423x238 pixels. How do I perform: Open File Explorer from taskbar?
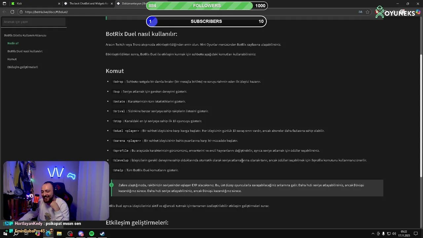59,234
